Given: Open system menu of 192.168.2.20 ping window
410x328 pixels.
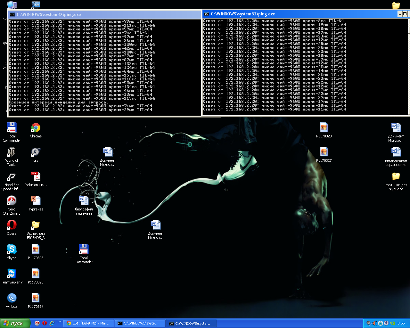Looking at the screenshot, I should pyautogui.click(x=207, y=14).
